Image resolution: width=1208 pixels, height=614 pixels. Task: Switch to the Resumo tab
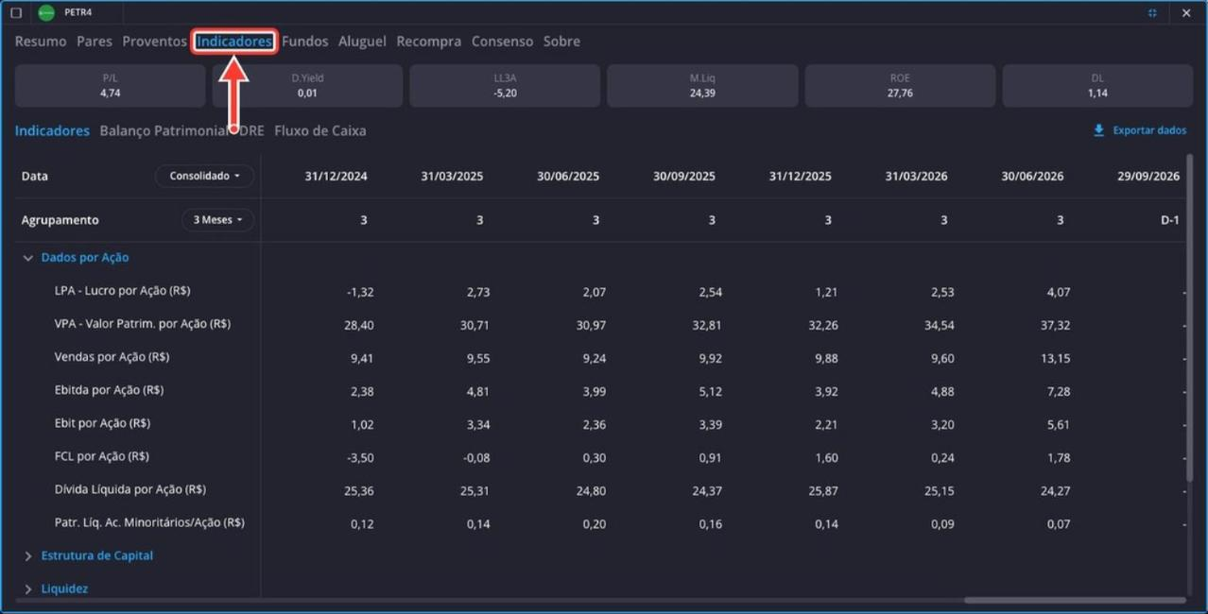pos(41,42)
